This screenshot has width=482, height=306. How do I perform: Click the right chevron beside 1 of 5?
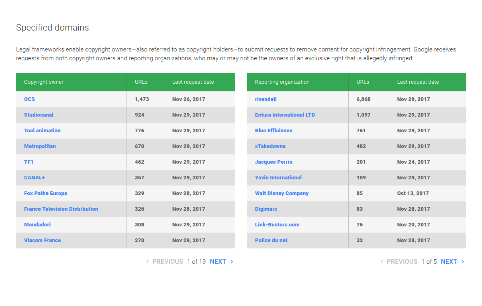point(463,262)
